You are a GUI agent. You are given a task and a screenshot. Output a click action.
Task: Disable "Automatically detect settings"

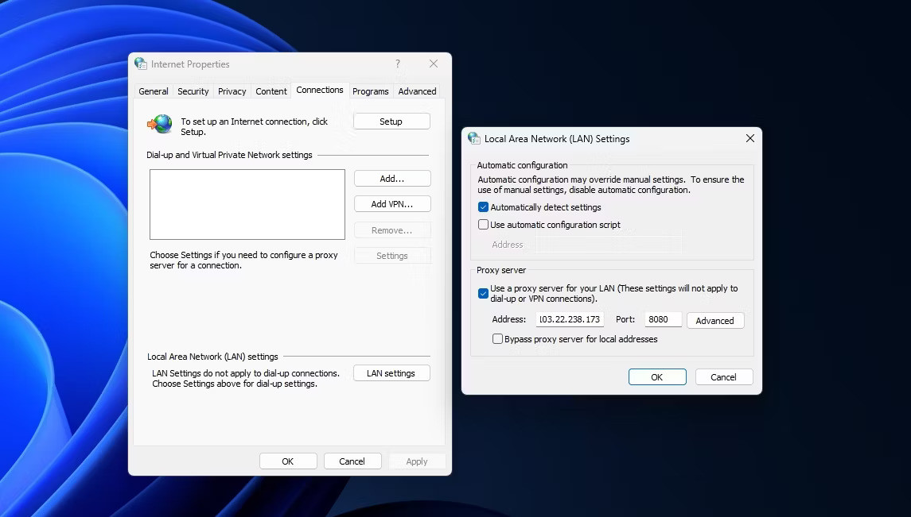(x=483, y=206)
